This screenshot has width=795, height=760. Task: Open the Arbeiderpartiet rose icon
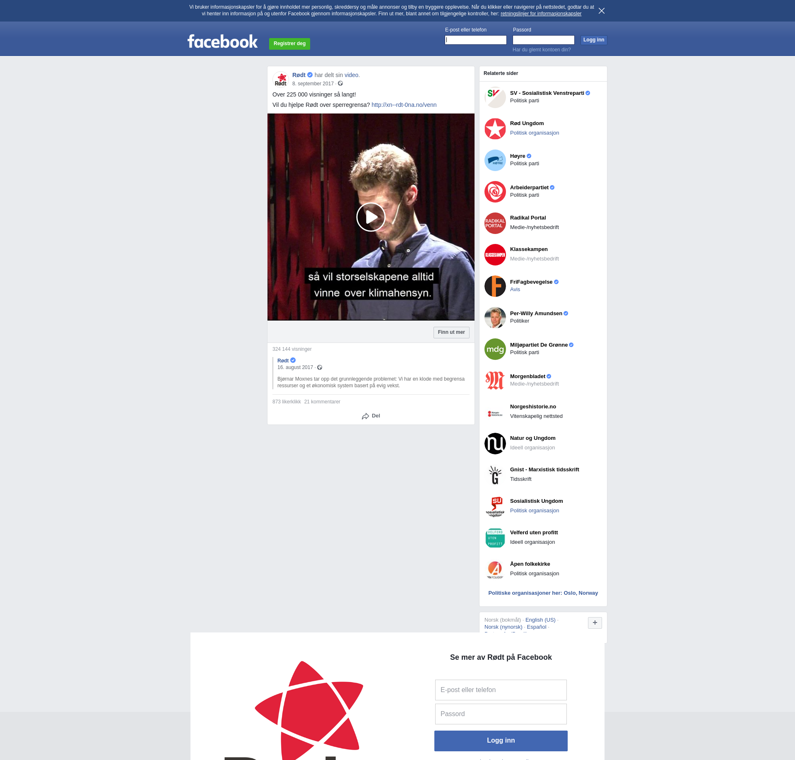coord(495,191)
